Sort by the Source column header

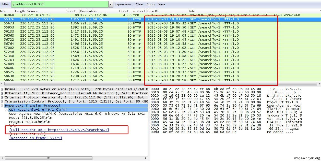[x=32, y=11]
